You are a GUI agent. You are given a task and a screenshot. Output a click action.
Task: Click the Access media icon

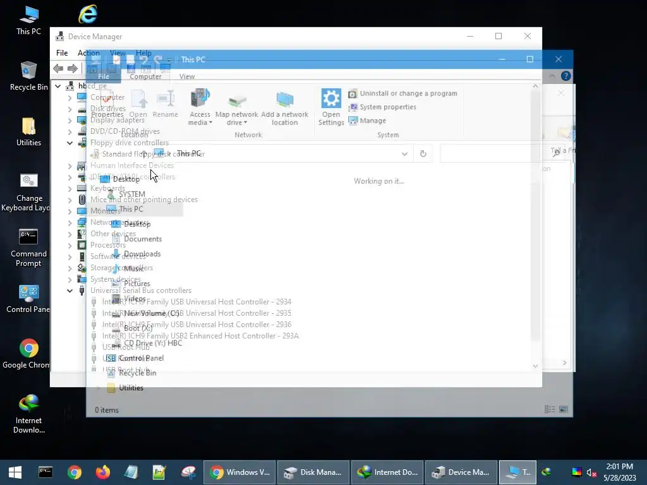pyautogui.click(x=200, y=107)
